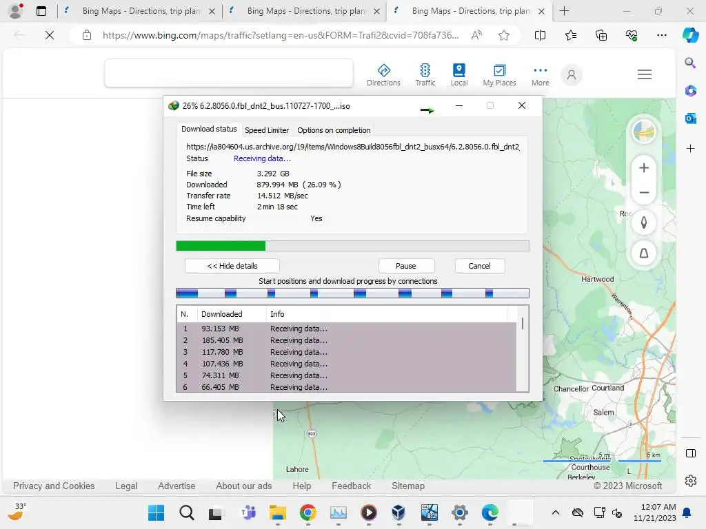Open the Windows Start menu
The height and width of the screenshot is (529, 706).
pyautogui.click(x=157, y=512)
